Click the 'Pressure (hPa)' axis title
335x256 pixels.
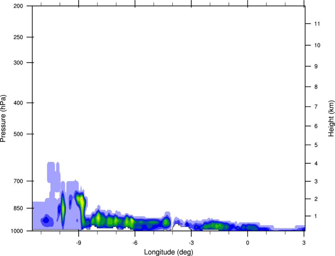coord(3,119)
